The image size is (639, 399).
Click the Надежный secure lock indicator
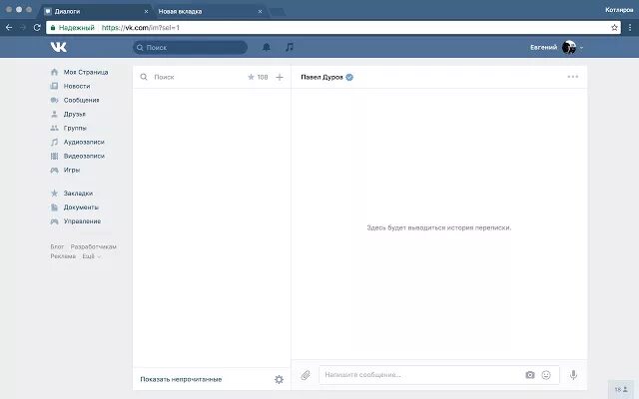pyautogui.click(x=72, y=28)
